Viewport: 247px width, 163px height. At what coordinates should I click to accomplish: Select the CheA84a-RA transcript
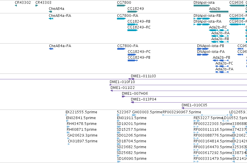coord(51,19)
